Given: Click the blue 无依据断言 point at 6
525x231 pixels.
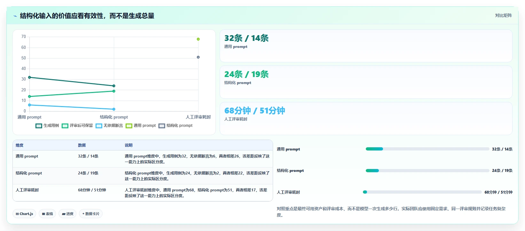Looking at the screenshot, I should point(29,105).
